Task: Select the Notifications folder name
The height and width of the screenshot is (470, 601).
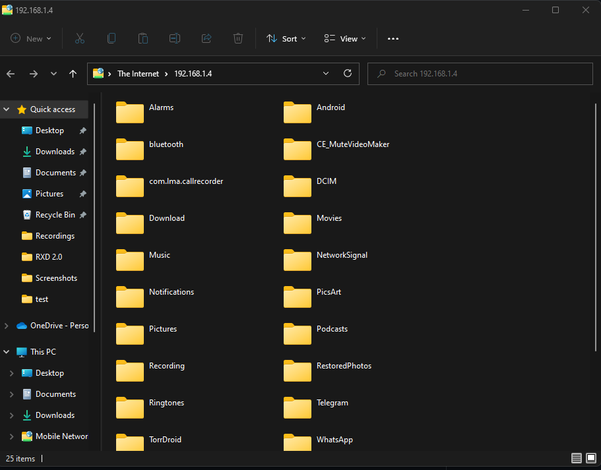Action: (172, 292)
